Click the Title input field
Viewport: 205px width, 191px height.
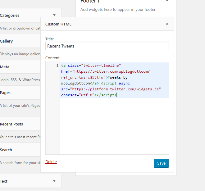coord(107,46)
